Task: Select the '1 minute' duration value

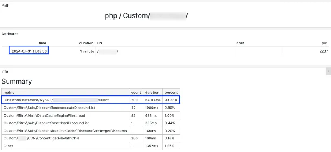Action: pyautogui.click(x=87, y=51)
